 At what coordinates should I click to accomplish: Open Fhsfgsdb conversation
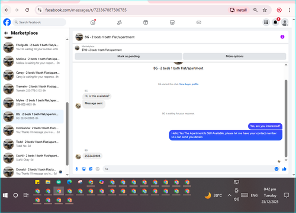(33, 47)
